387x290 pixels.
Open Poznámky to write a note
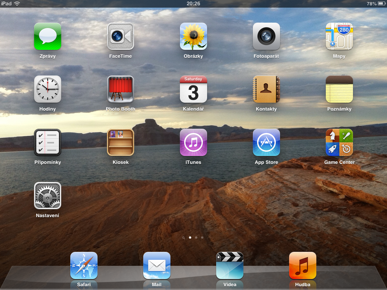(339, 90)
